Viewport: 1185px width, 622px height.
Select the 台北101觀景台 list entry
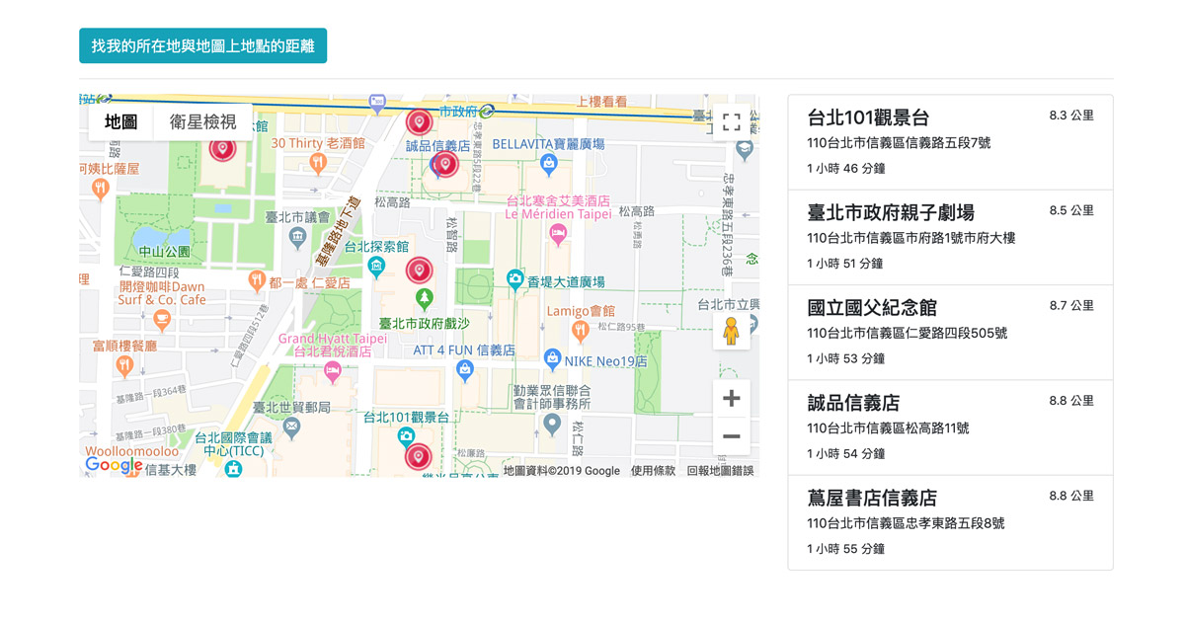point(950,142)
